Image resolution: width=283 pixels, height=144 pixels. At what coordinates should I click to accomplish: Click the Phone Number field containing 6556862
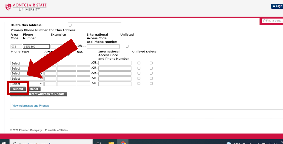coord(36,47)
